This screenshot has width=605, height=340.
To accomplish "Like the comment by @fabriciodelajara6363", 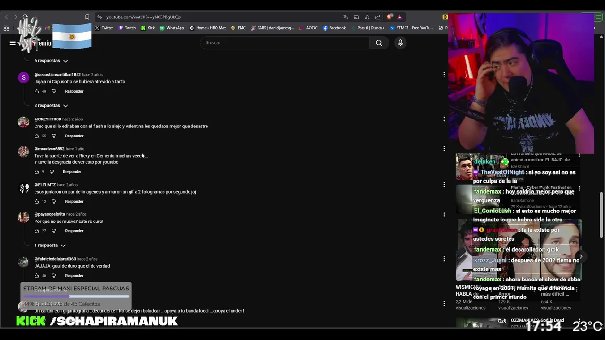I will (37, 276).
